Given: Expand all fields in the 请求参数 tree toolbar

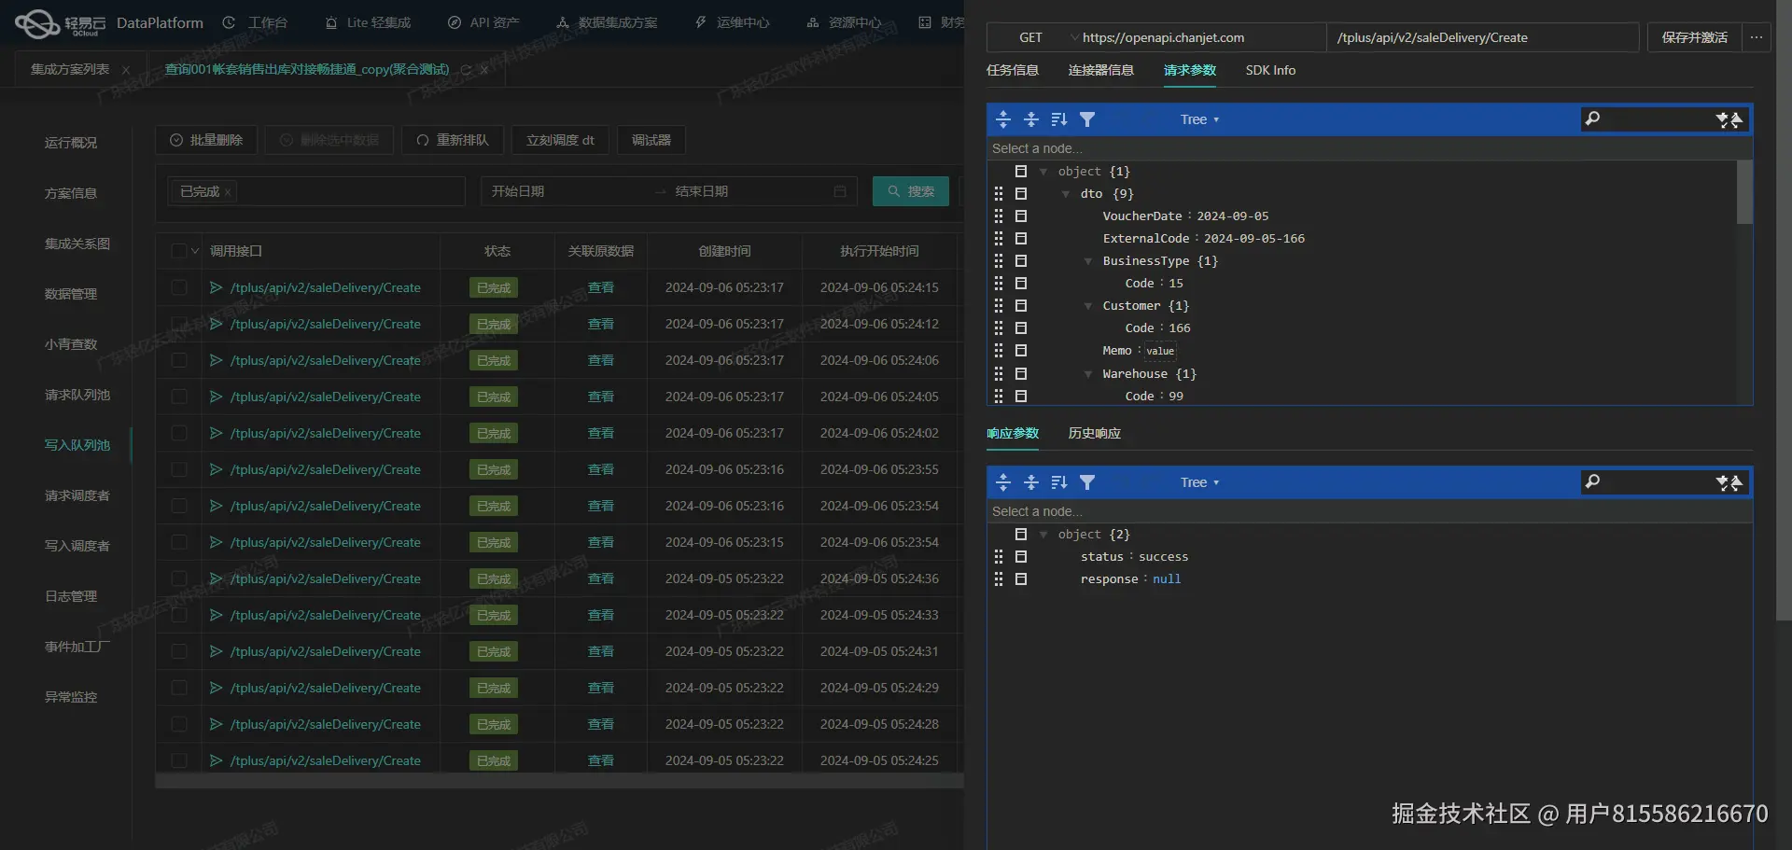Looking at the screenshot, I should 1003,119.
